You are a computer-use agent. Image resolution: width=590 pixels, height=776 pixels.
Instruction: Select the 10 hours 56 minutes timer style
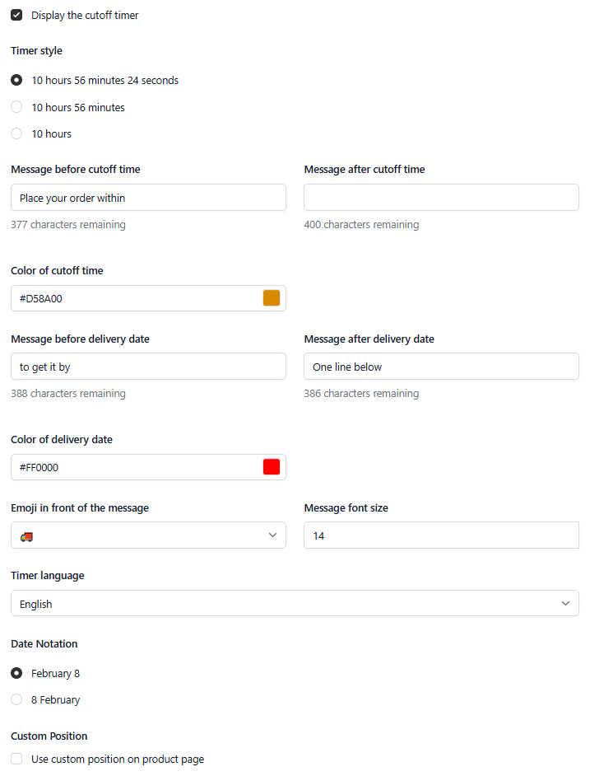coord(16,107)
